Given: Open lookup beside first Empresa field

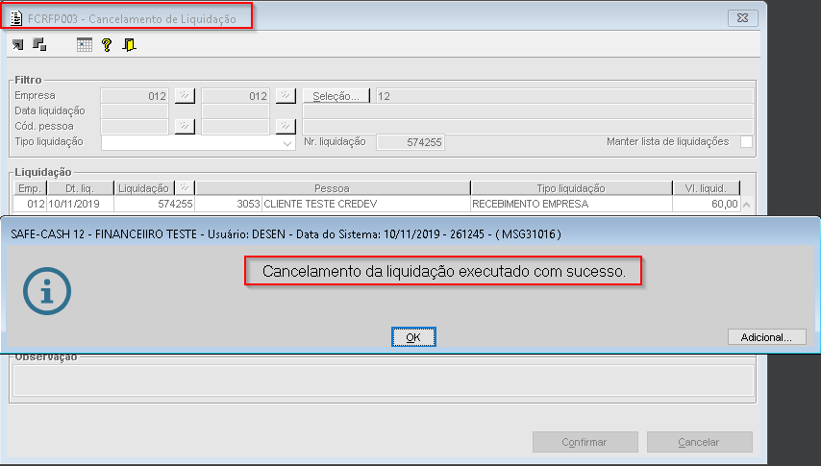Looking at the screenshot, I should click(185, 96).
